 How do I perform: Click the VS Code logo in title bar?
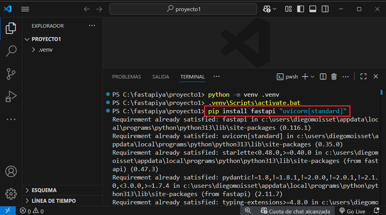point(8,9)
